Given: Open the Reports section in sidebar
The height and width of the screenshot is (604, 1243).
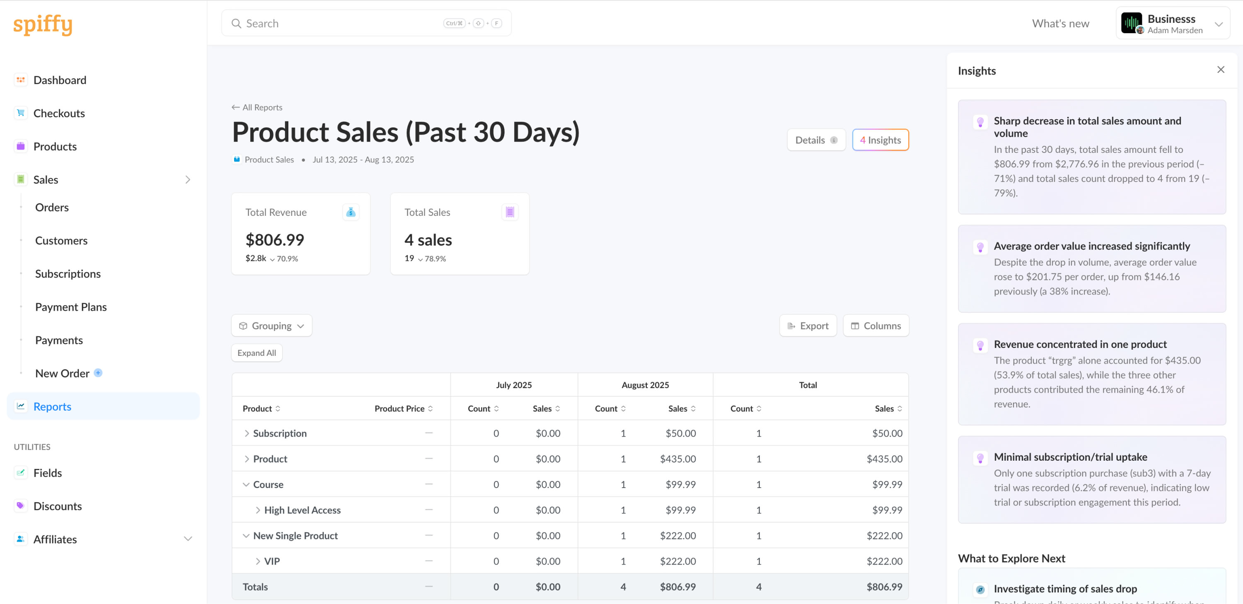Looking at the screenshot, I should (x=52, y=406).
